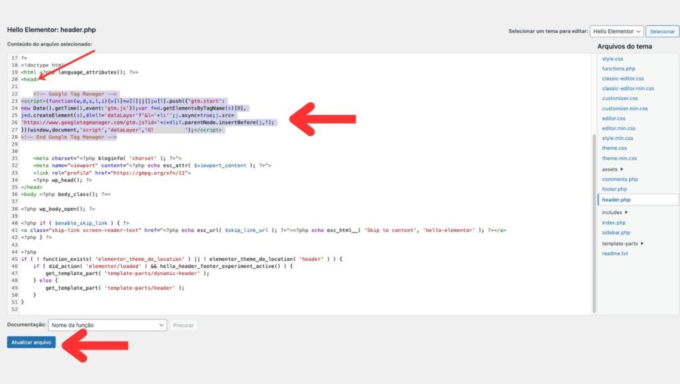
Task: Click the meta viewport line 32
Action: point(152,165)
